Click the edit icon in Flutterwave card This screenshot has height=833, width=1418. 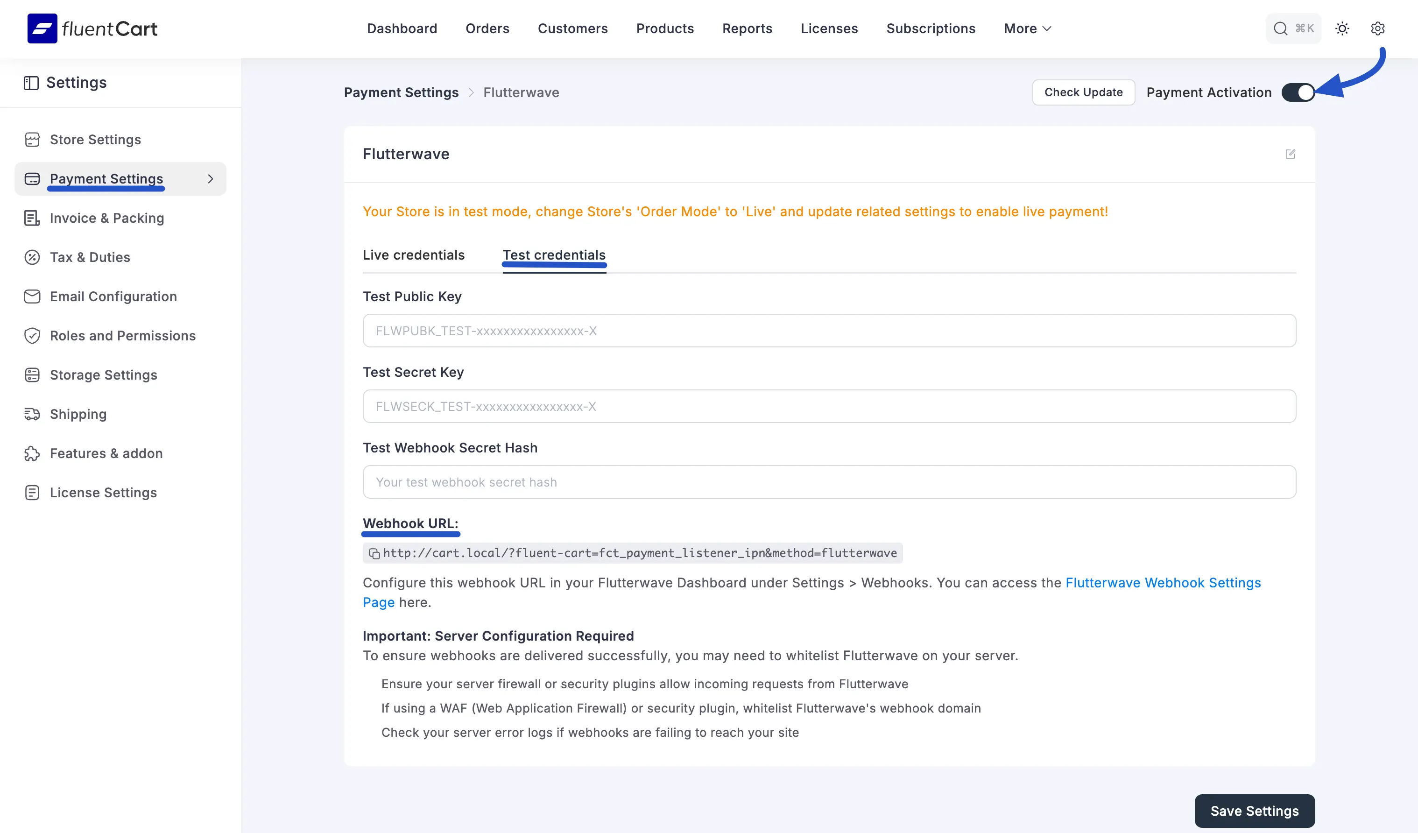click(1290, 154)
